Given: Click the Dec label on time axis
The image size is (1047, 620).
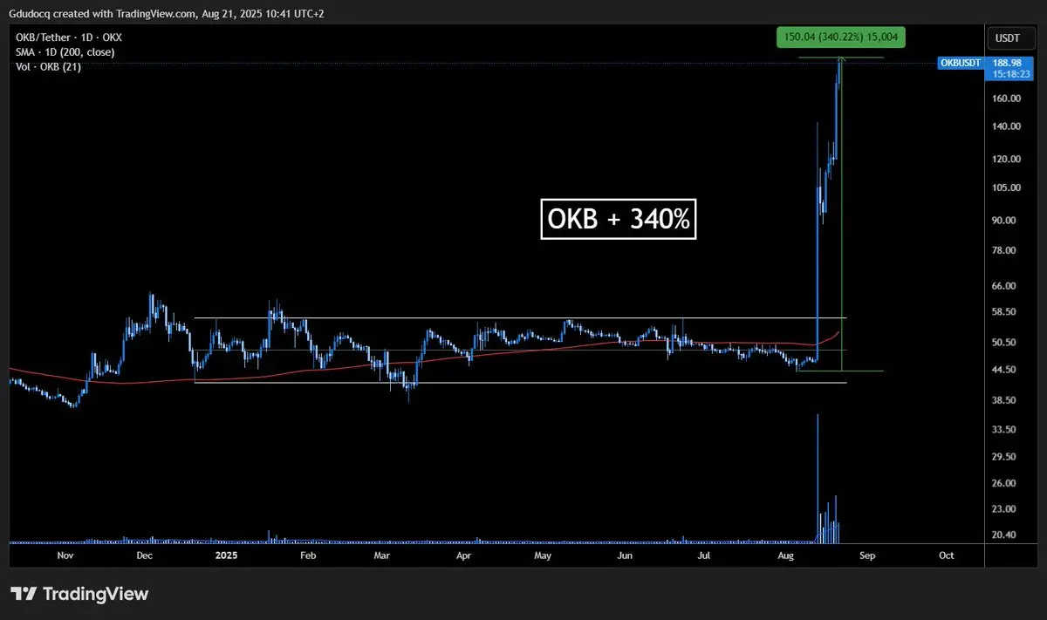Looking at the screenshot, I should coord(145,555).
